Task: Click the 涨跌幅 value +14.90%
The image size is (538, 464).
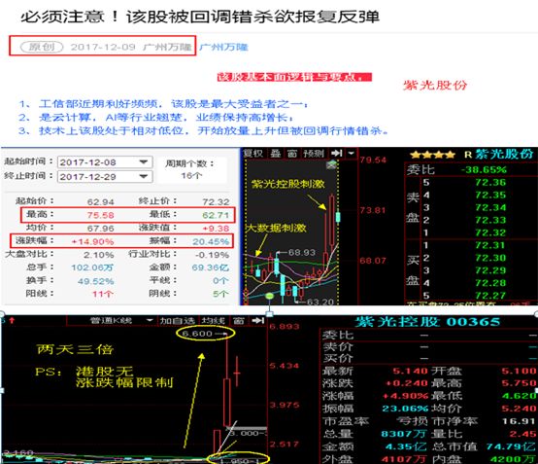Action: 92,241
